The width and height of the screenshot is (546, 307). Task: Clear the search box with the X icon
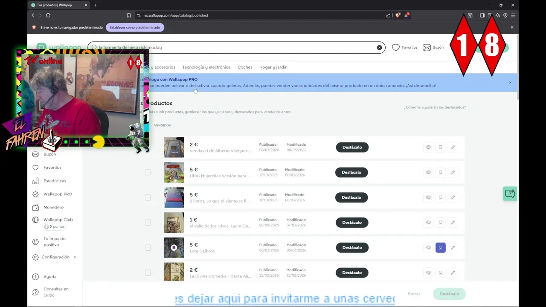point(379,47)
